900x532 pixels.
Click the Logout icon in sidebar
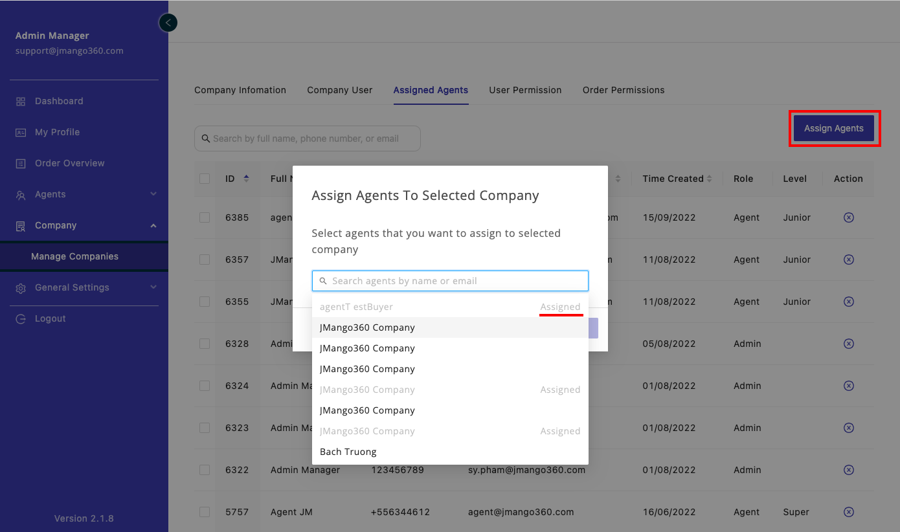(21, 318)
